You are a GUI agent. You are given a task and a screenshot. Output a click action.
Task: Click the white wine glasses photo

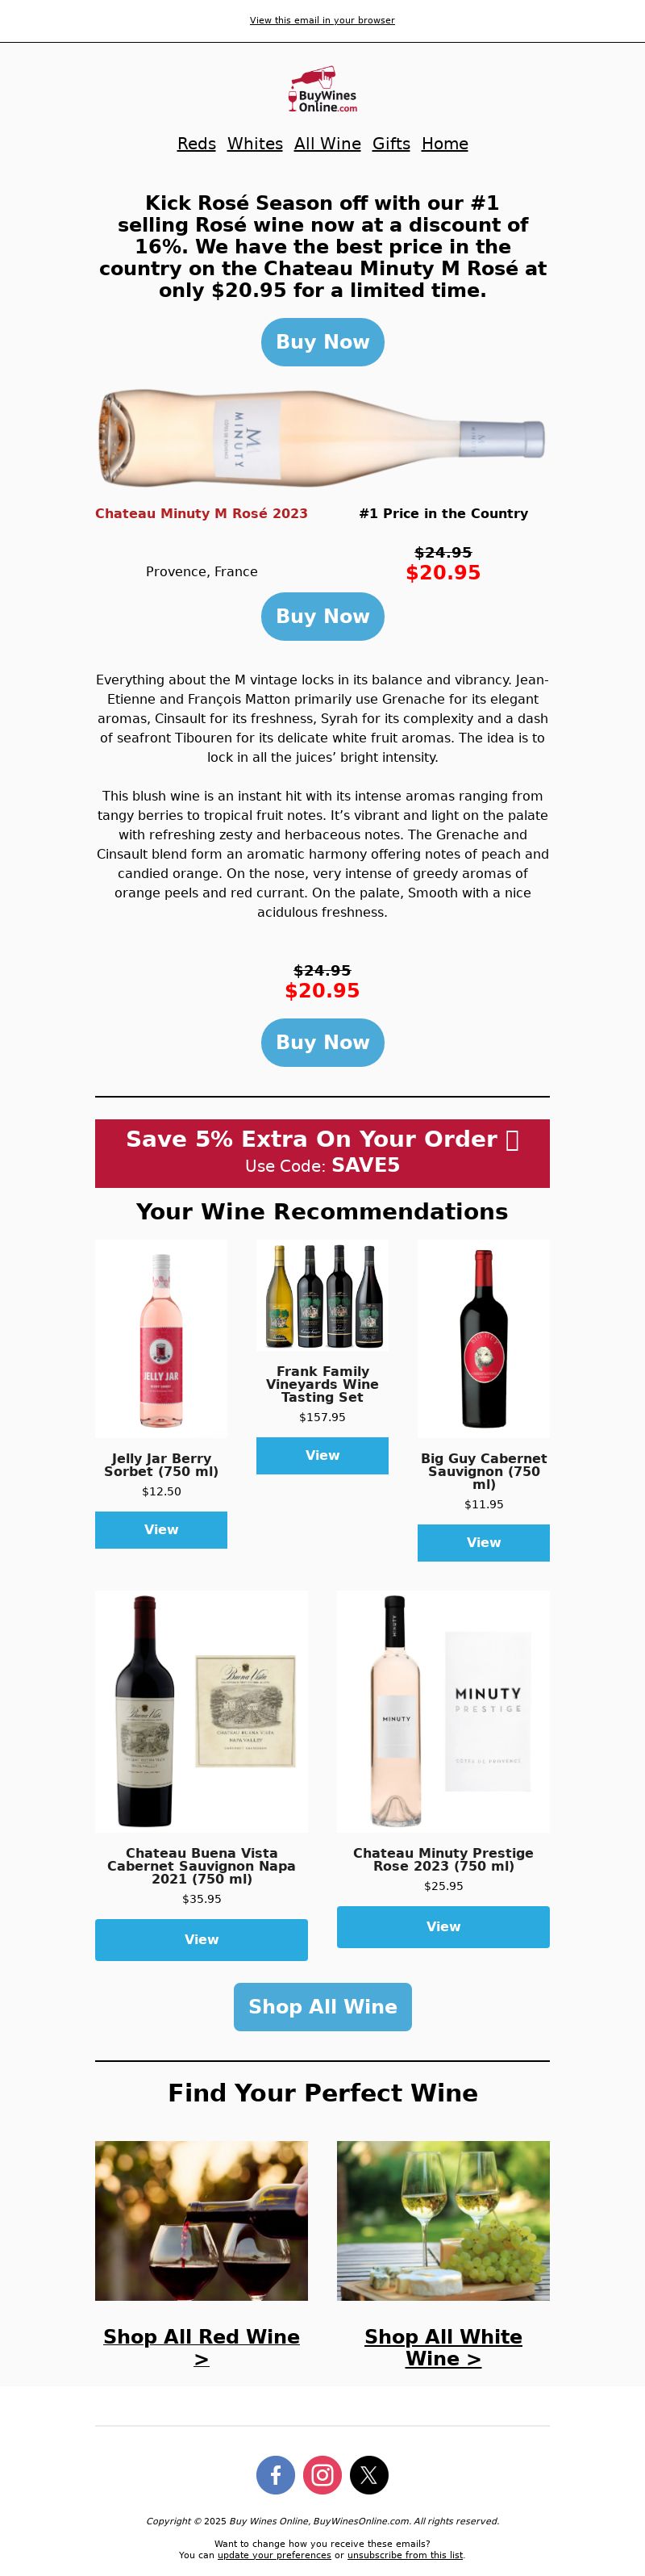click(443, 2220)
